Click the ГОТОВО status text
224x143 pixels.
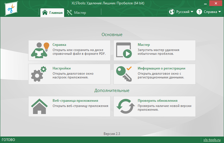point(8,140)
